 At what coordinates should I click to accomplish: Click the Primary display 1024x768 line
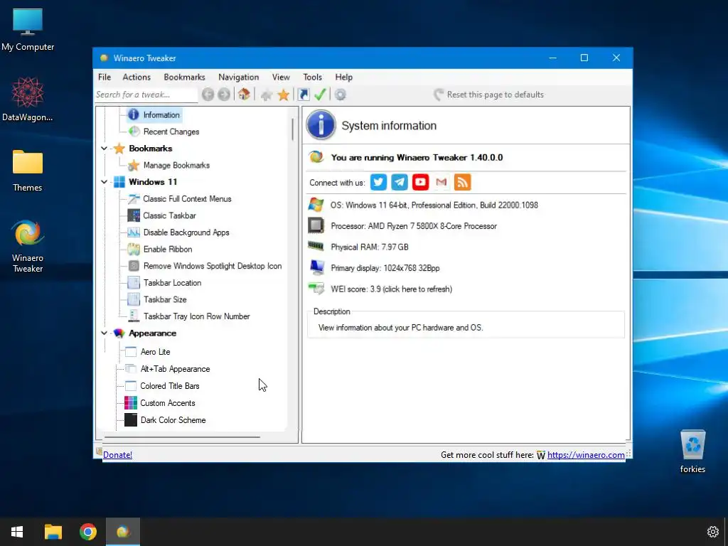tap(385, 268)
